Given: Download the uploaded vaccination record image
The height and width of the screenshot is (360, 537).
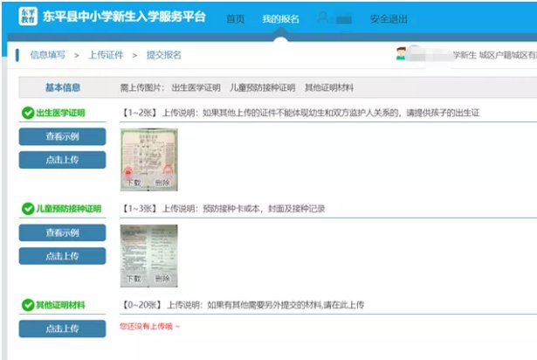Looking at the screenshot, I should coord(134,279).
